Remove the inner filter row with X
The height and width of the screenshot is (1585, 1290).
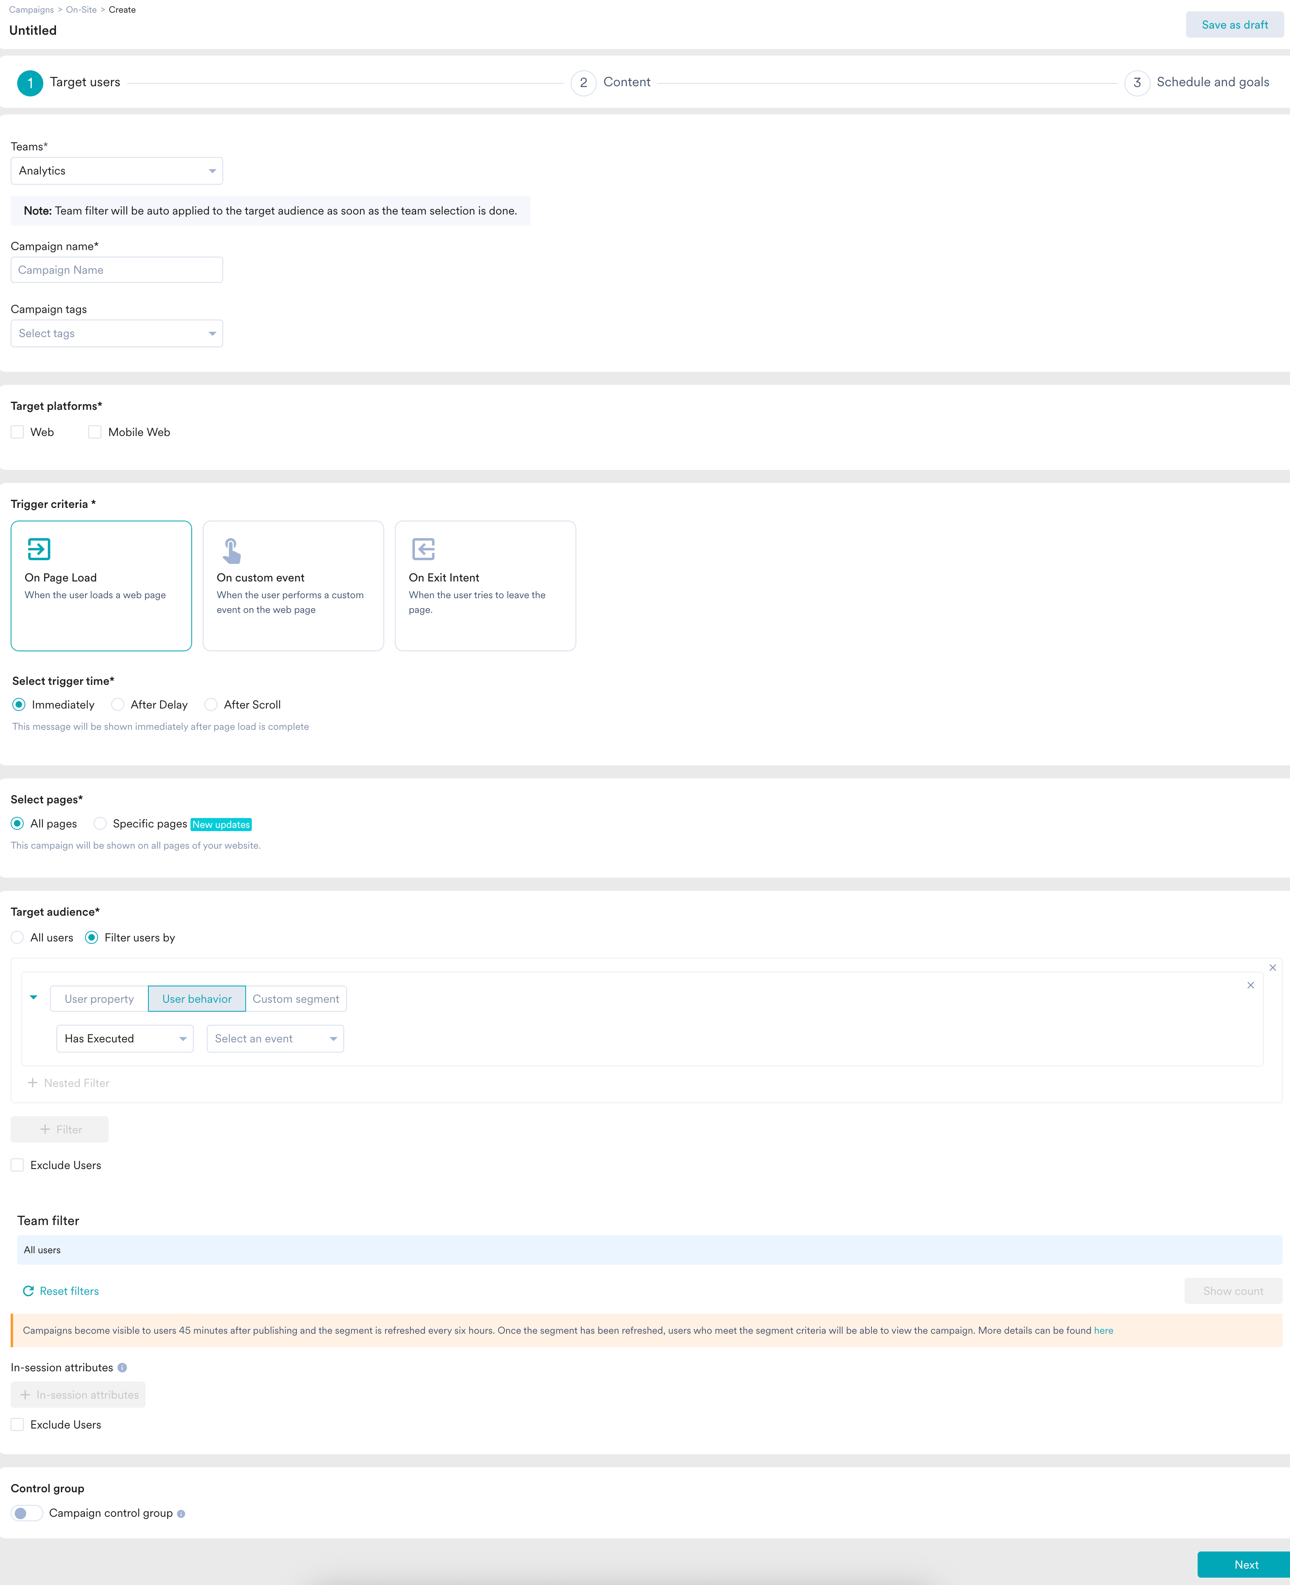pos(1250,985)
